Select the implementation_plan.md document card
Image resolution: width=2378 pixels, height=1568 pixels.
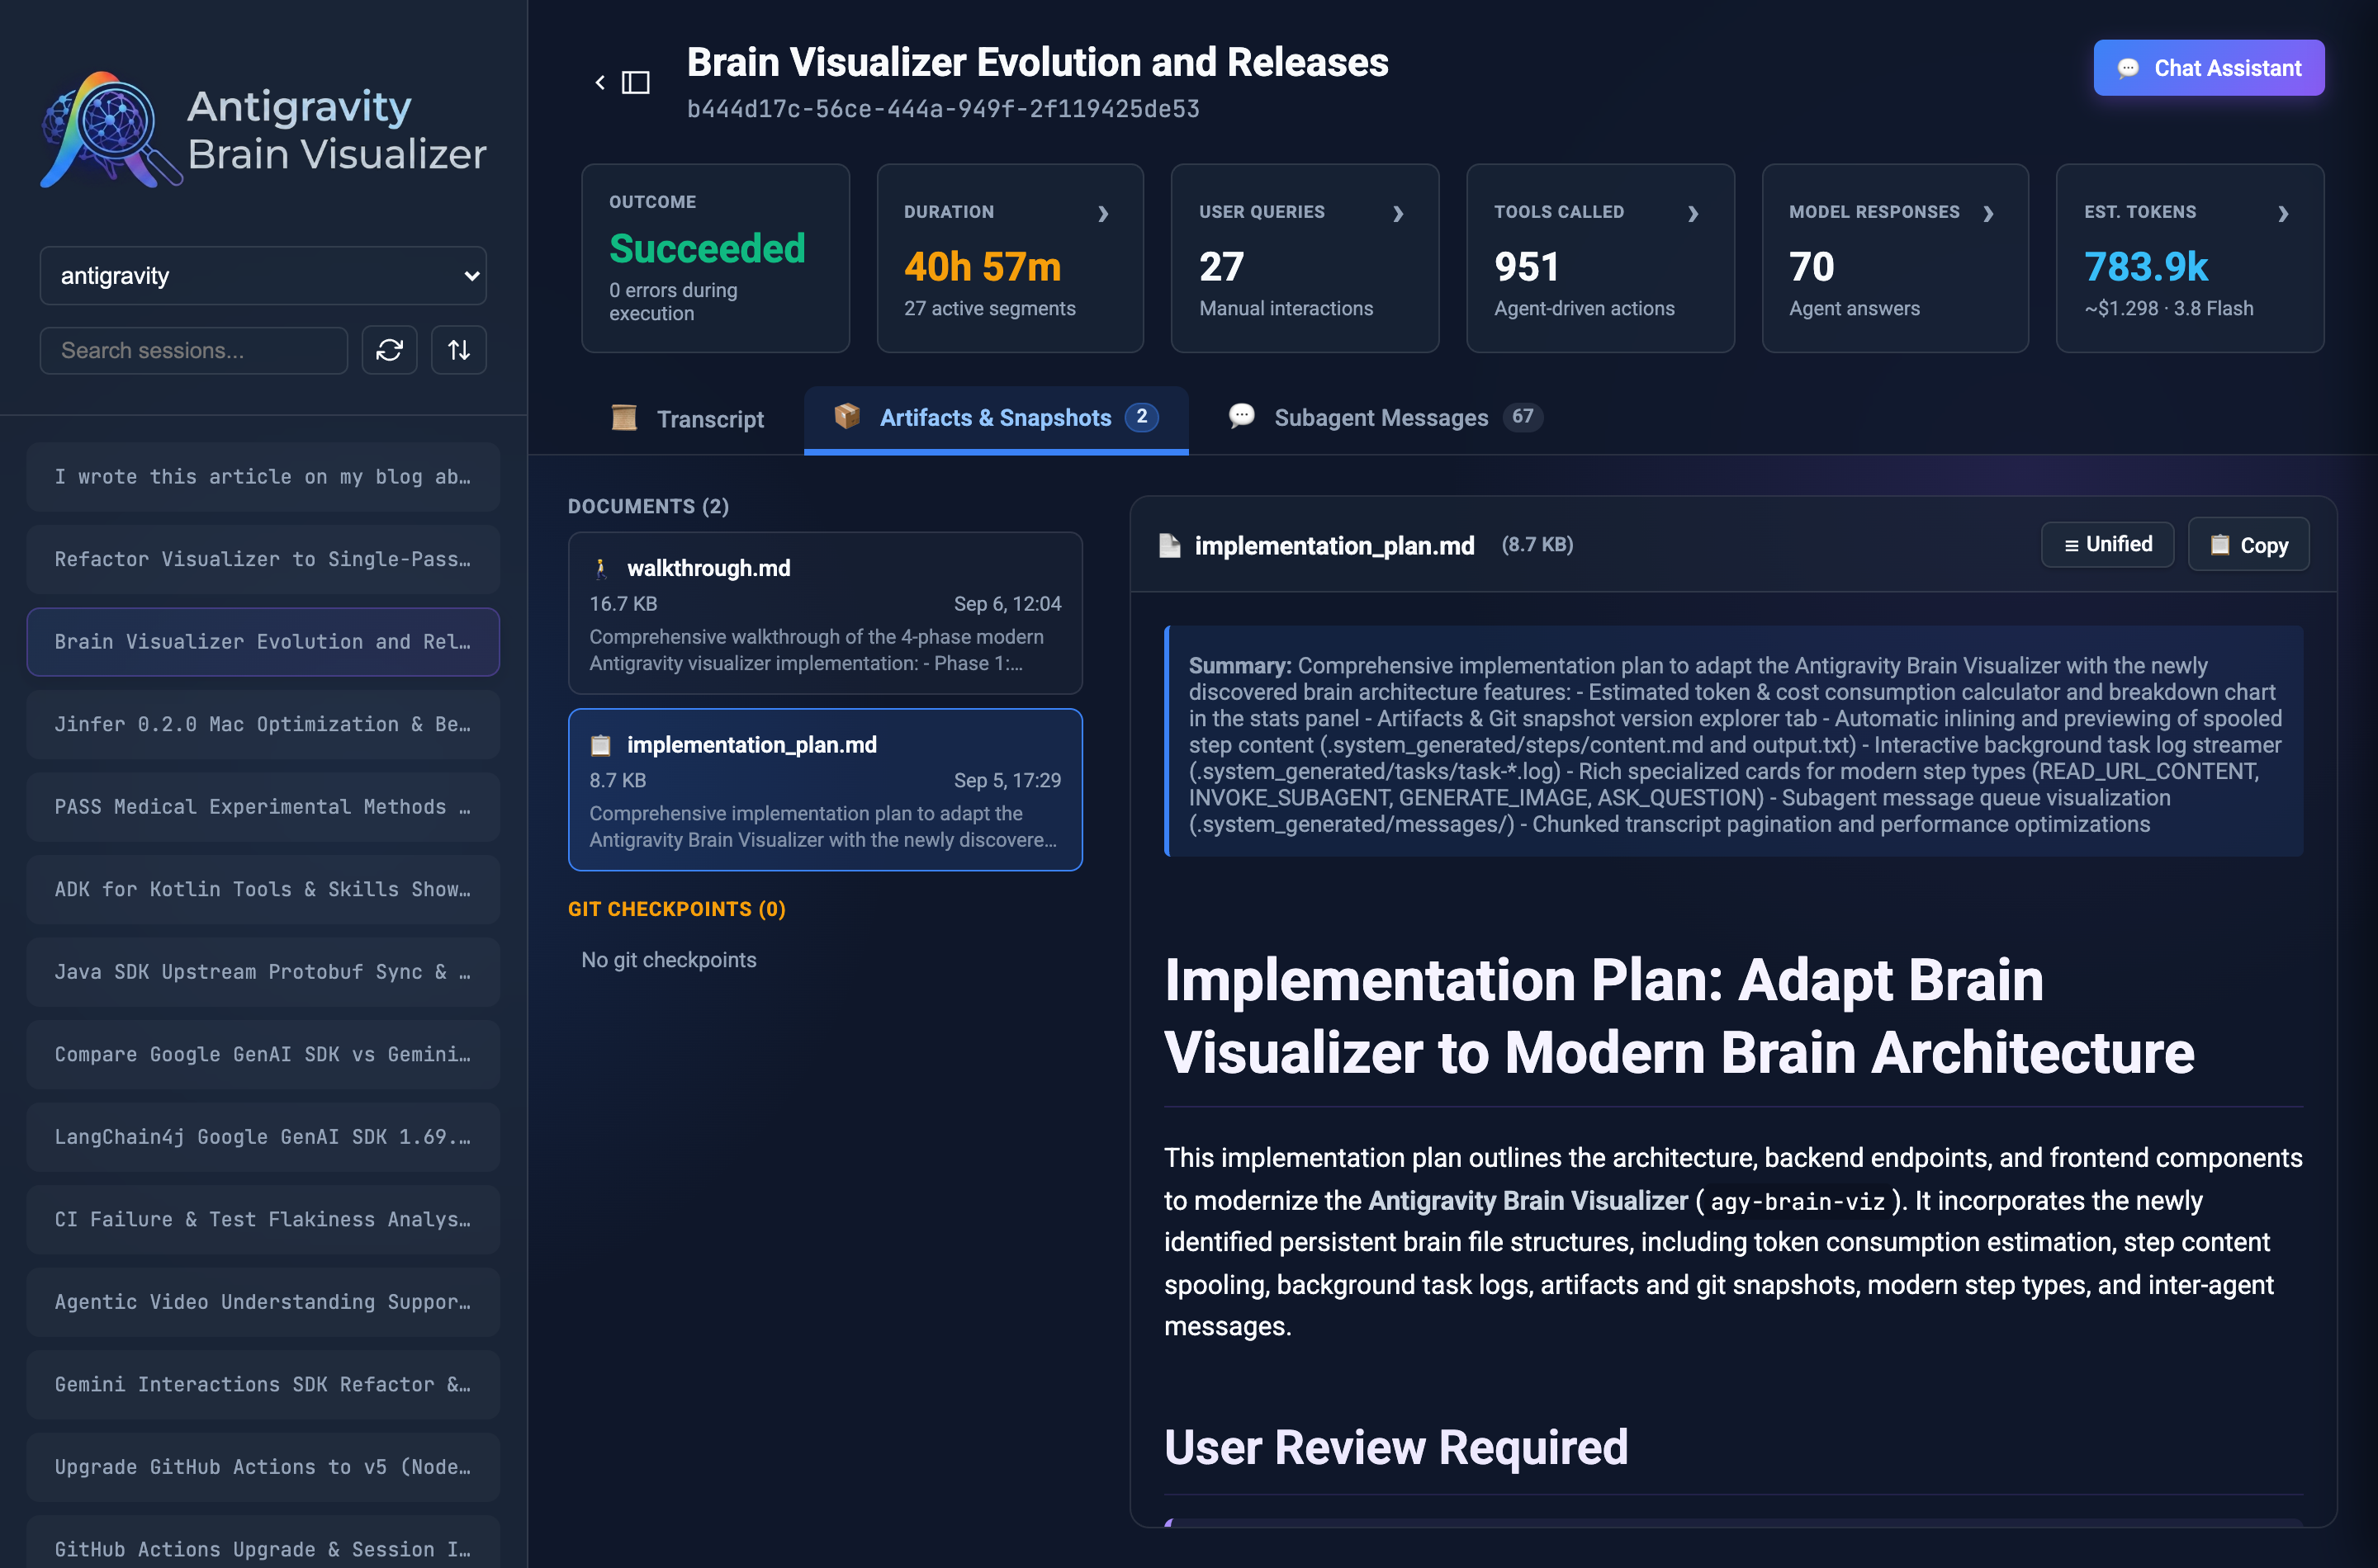point(826,790)
